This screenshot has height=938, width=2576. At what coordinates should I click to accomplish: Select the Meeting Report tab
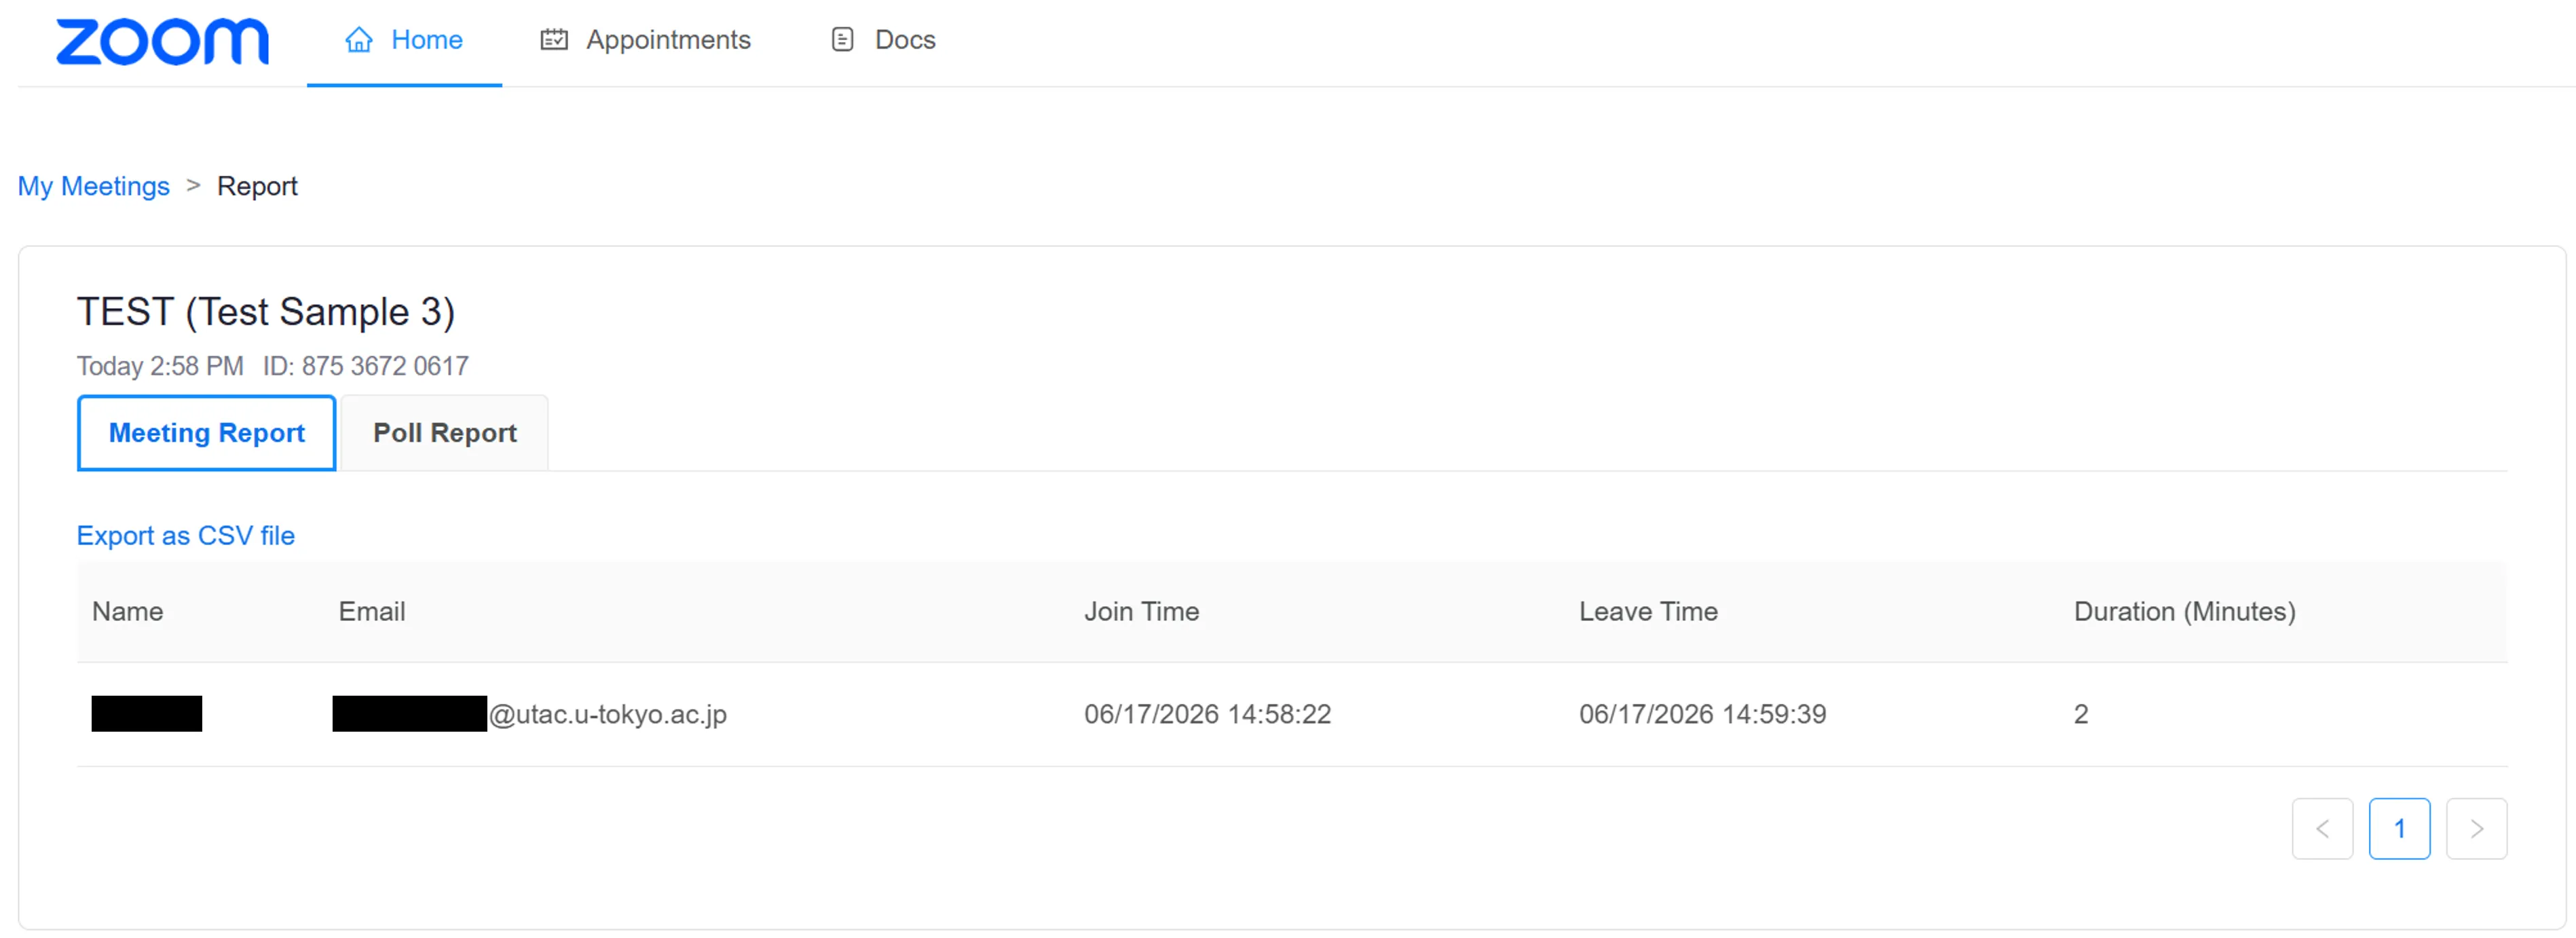click(206, 433)
